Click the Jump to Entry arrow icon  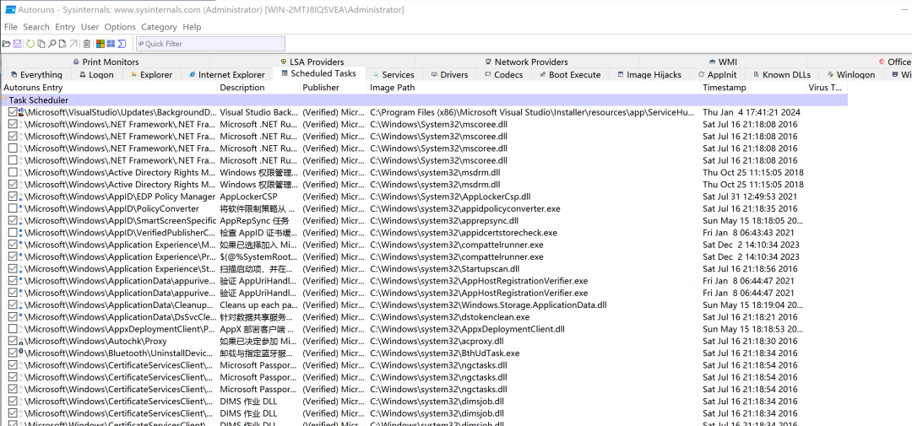tap(73, 44)
